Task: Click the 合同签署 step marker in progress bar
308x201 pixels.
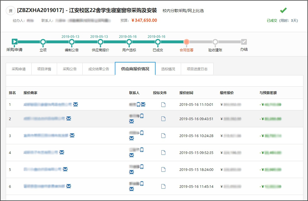Action: click(187, 42)
